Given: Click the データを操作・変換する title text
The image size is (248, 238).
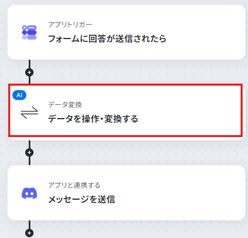Looking at the screenshot, I should [93, 119].
